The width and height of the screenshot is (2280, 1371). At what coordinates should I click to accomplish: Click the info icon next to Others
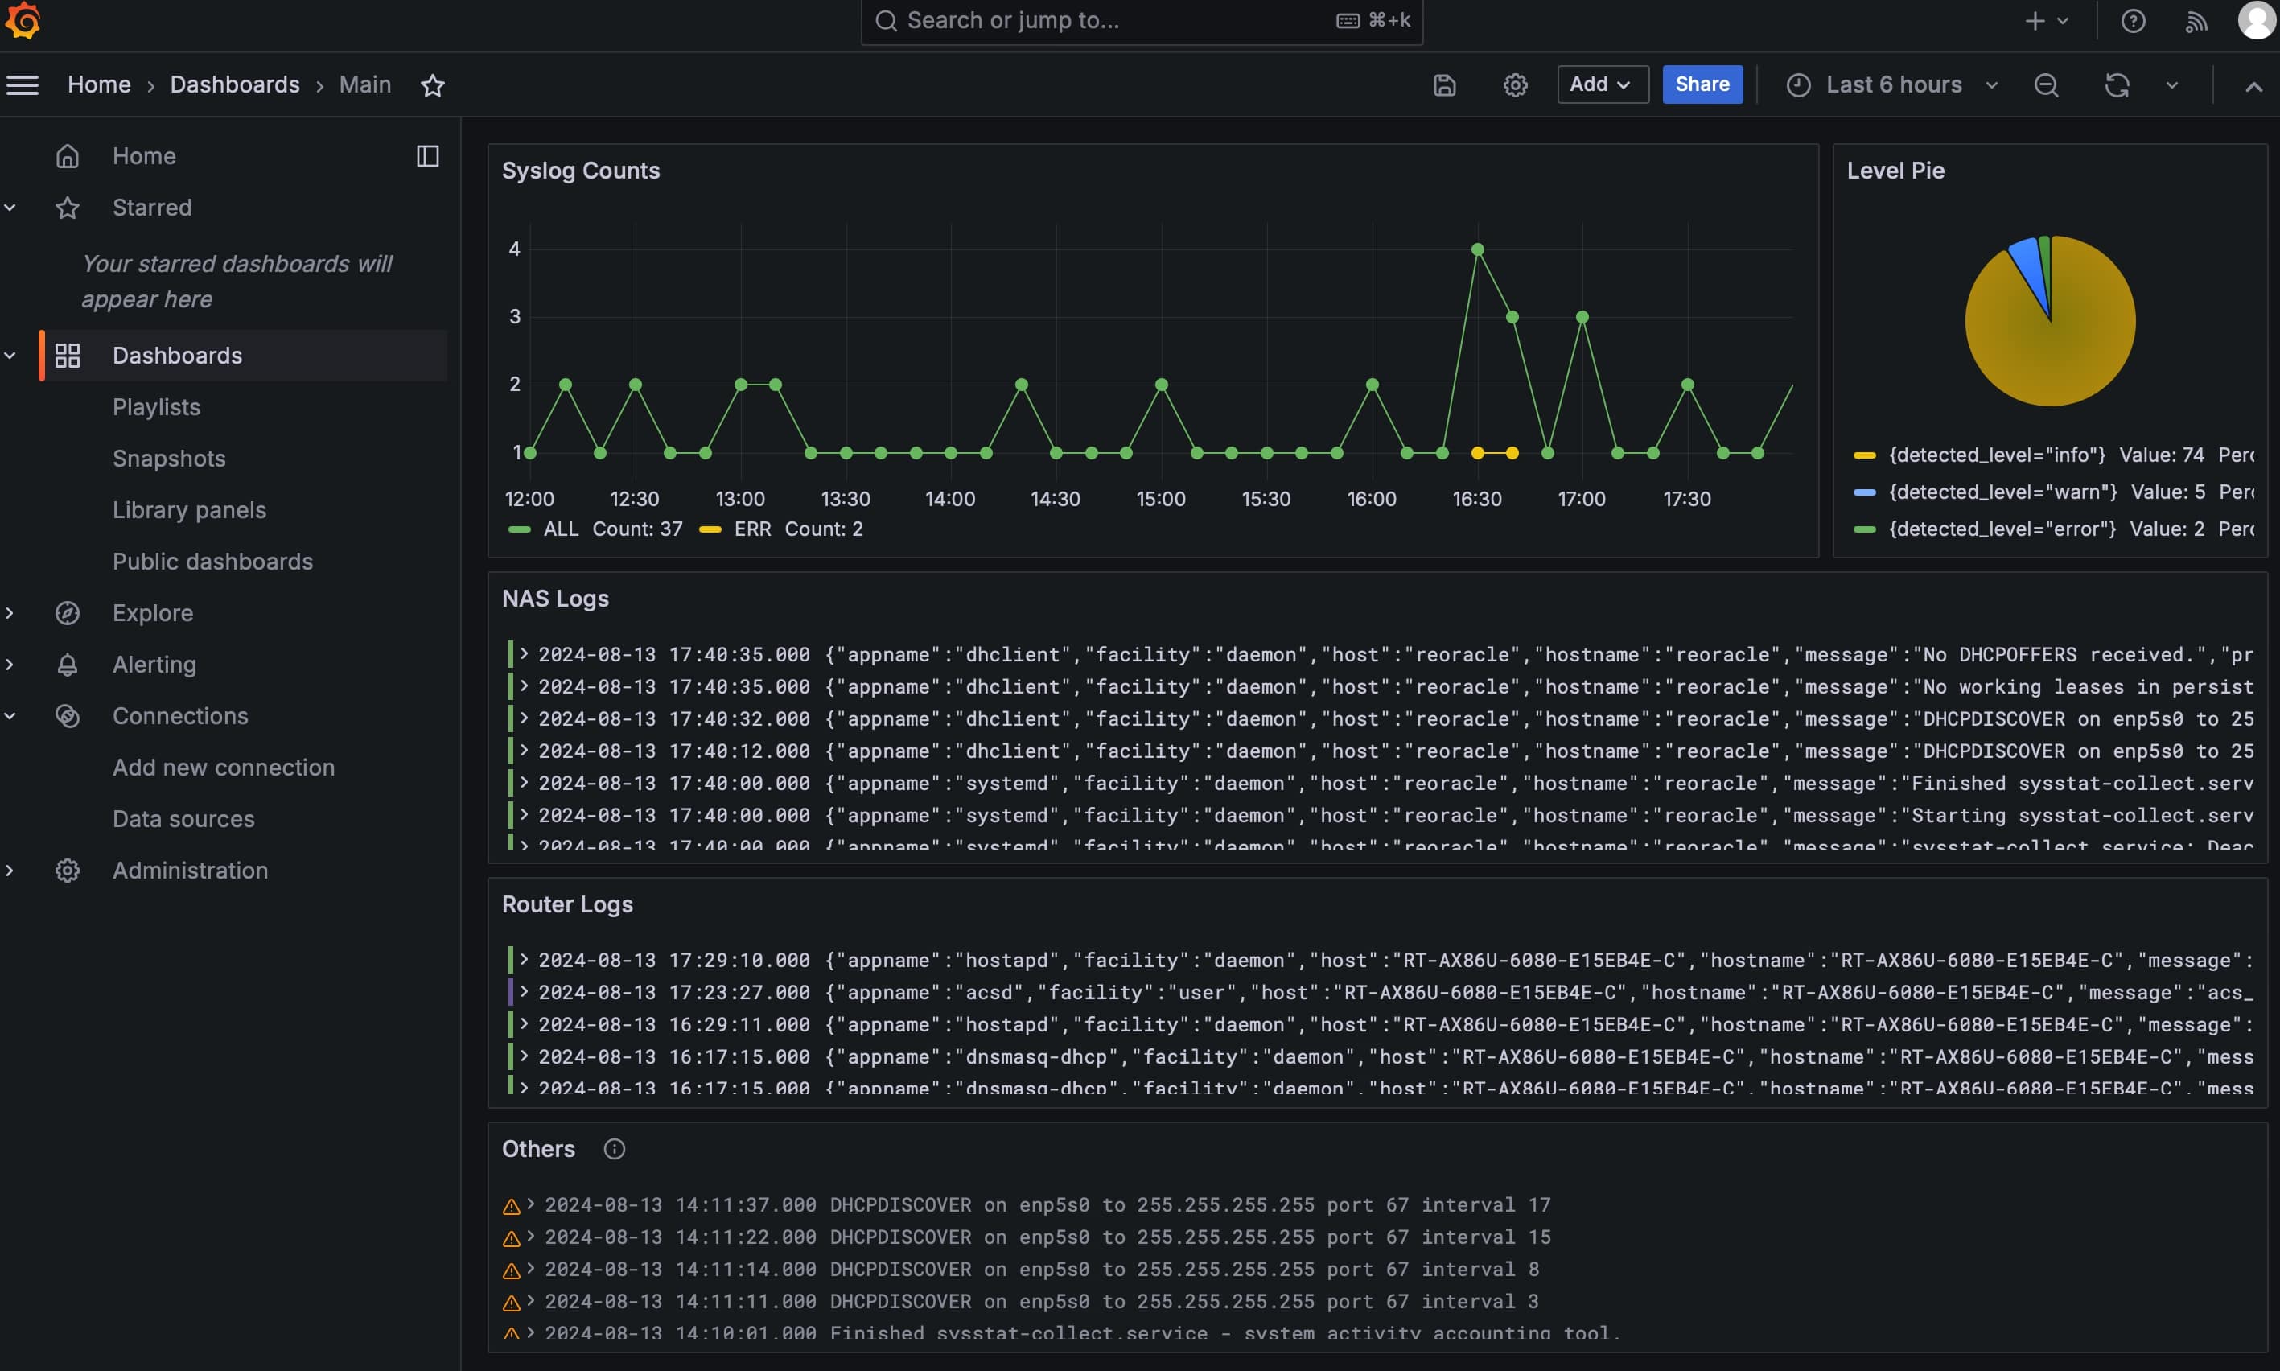coord(615,1148)
